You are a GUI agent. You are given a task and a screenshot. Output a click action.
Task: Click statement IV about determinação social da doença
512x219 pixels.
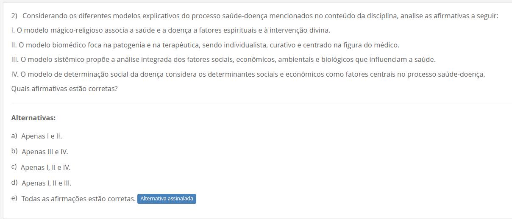coord(248,74)
